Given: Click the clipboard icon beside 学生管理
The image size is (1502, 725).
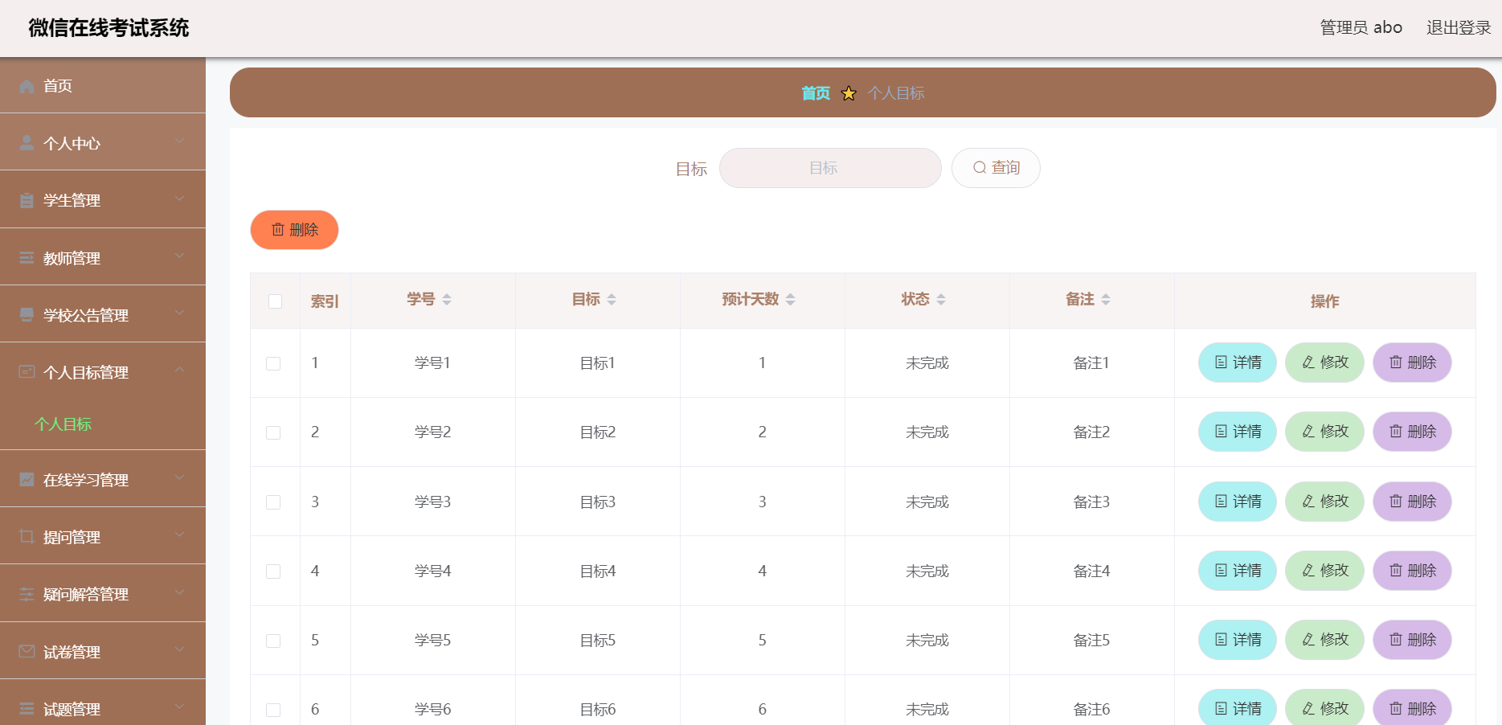Looking at the screenshot, I should click(27, 200).
